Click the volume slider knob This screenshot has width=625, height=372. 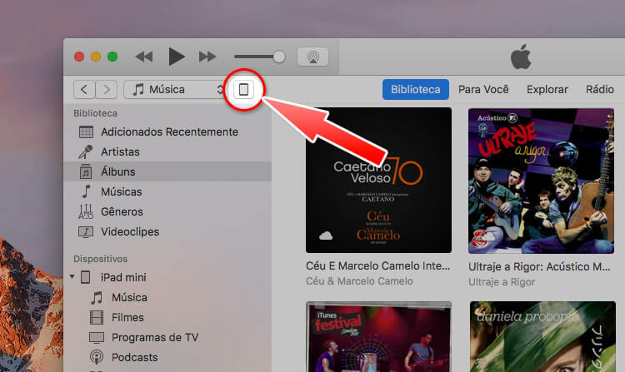coord(279,57)
